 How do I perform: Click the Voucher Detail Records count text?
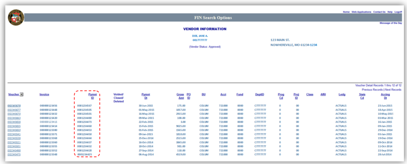[378, 86]
